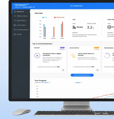The height and width of the screenshot is (119, 114).
Task: Select Website analytics menu item
Action: pos(22,16)
